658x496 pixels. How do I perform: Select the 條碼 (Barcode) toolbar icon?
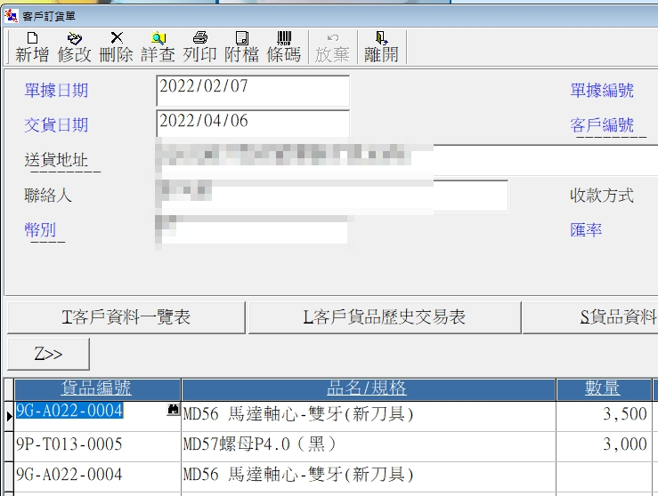pyautogui.click(x=284, y=47)
